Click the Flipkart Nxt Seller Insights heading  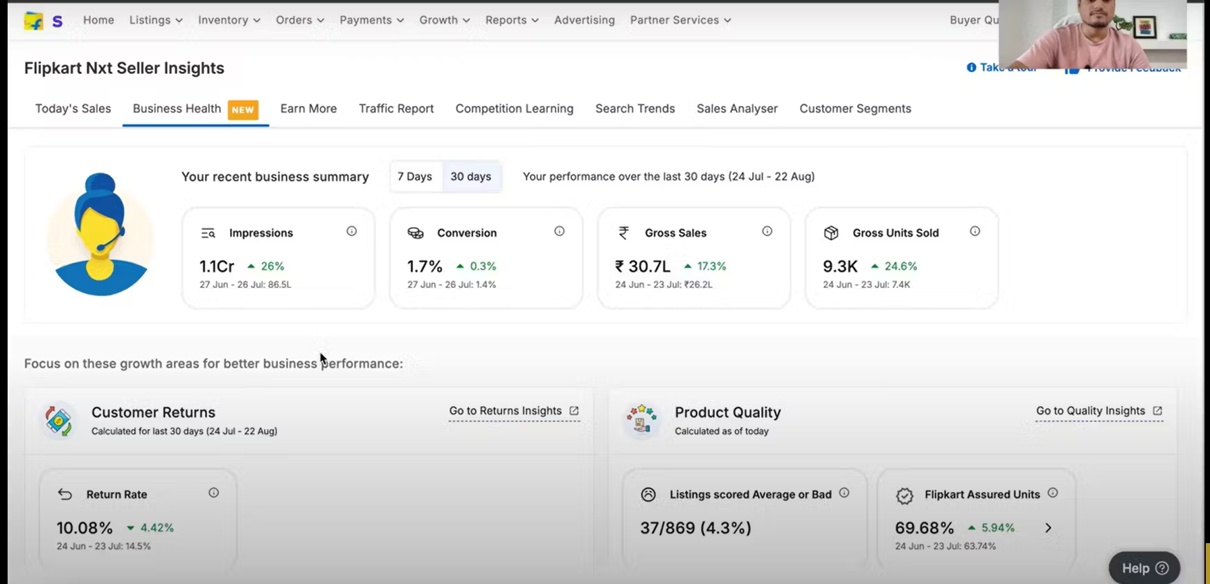pyautogui.click(x=124, y=68)
